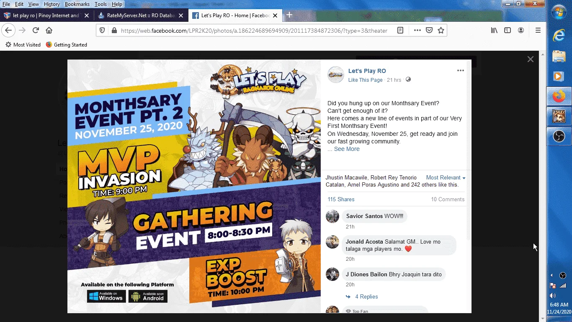The width and height of the screenshot is (572, 322).
Task: Reload the current page
Action: [x=36, y=30]
